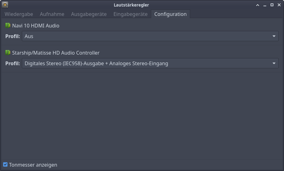Maximize the Lautstärkeregler window
The height and width of the screenshot is (171, 284).
pyautogui.click(x=272, y=5)
